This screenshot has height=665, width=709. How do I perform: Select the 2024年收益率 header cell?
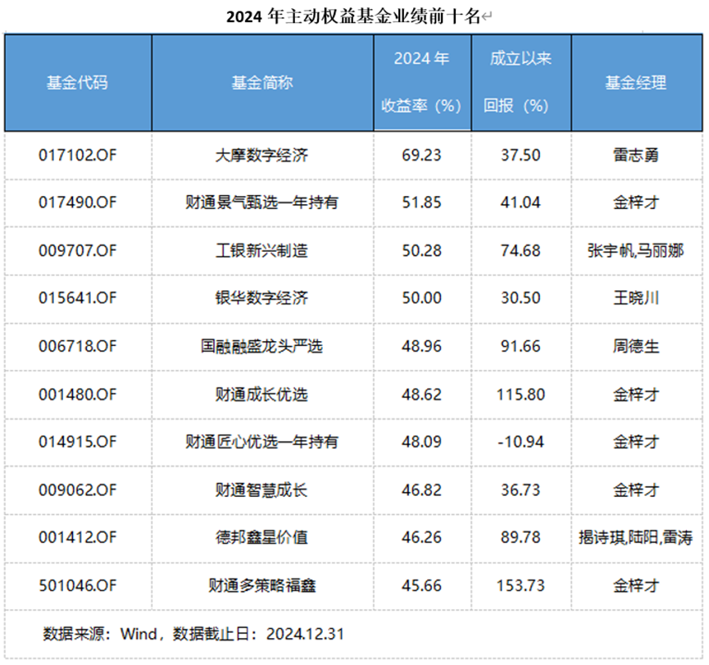coord(421,82)
